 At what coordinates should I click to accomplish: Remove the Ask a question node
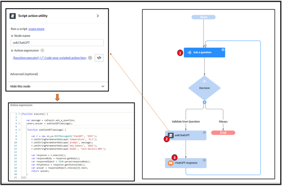point(223,50)
